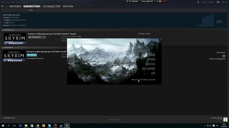Open Google Chrome from the taskbar
Image resolution: width=229 pixels, height=128 pixels.
[x=38, y=126]
